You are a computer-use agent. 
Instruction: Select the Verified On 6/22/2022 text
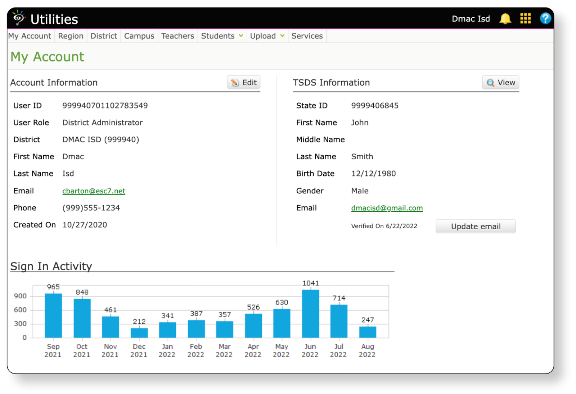click(x=384, y=226)
